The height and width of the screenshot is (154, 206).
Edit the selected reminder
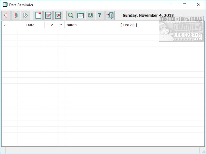point(48,15)
